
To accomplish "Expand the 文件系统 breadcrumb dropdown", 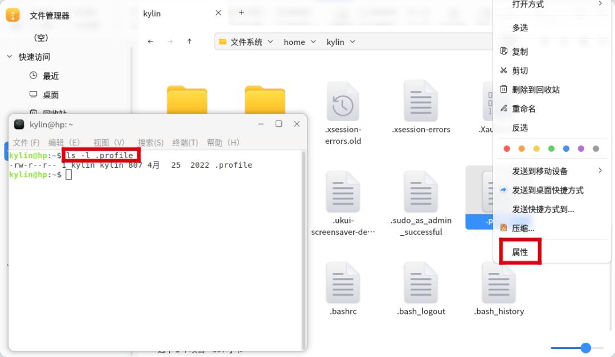I will (270, 41).
